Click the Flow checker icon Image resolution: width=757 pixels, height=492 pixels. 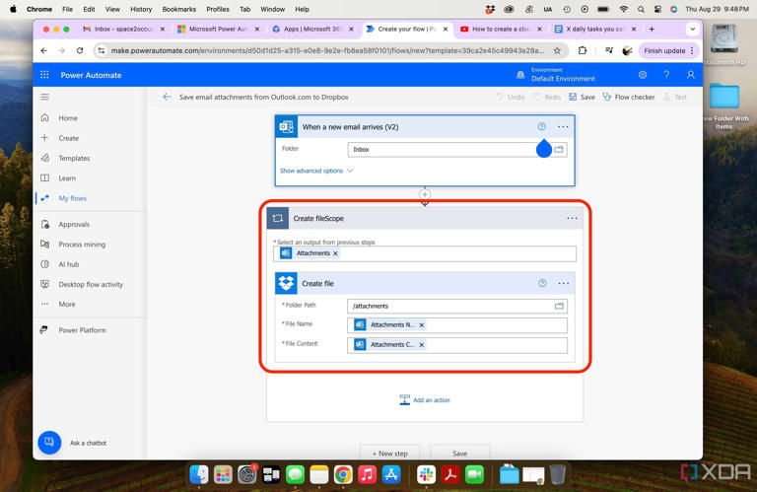(607, 97)
